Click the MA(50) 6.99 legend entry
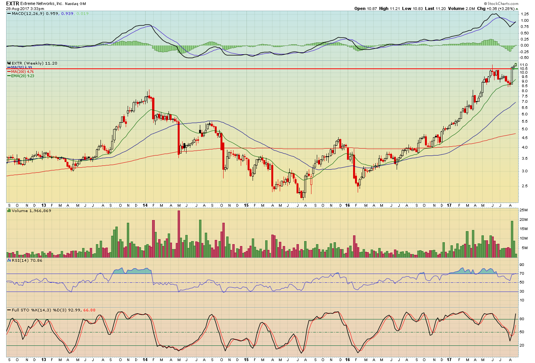Screen dimensions: 535x363 pos(22,68)
